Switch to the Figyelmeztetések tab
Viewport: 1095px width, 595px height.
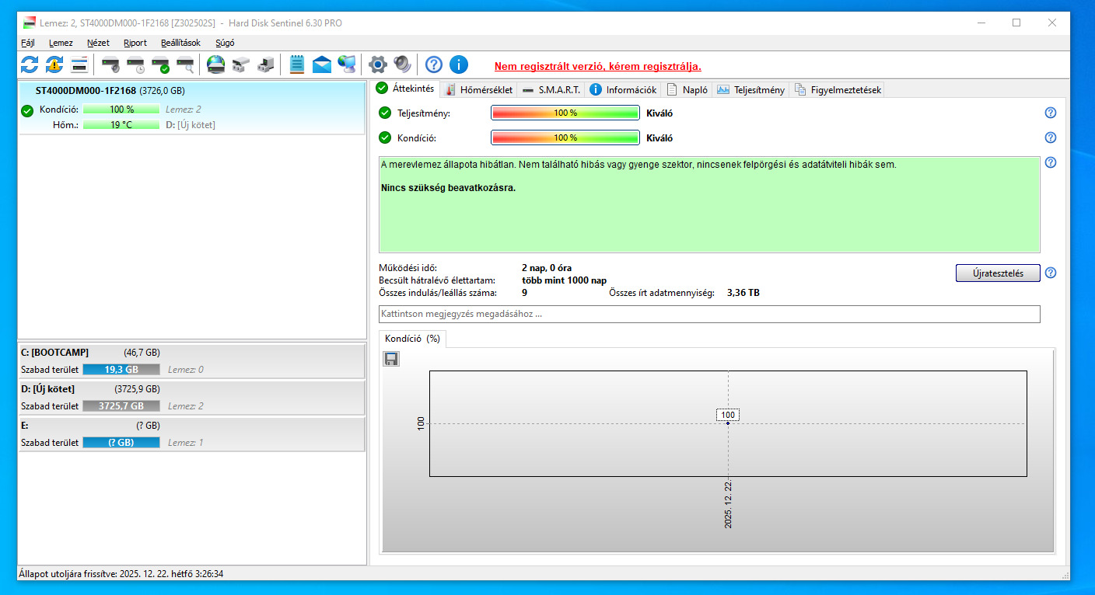click(x=837, y=89)
